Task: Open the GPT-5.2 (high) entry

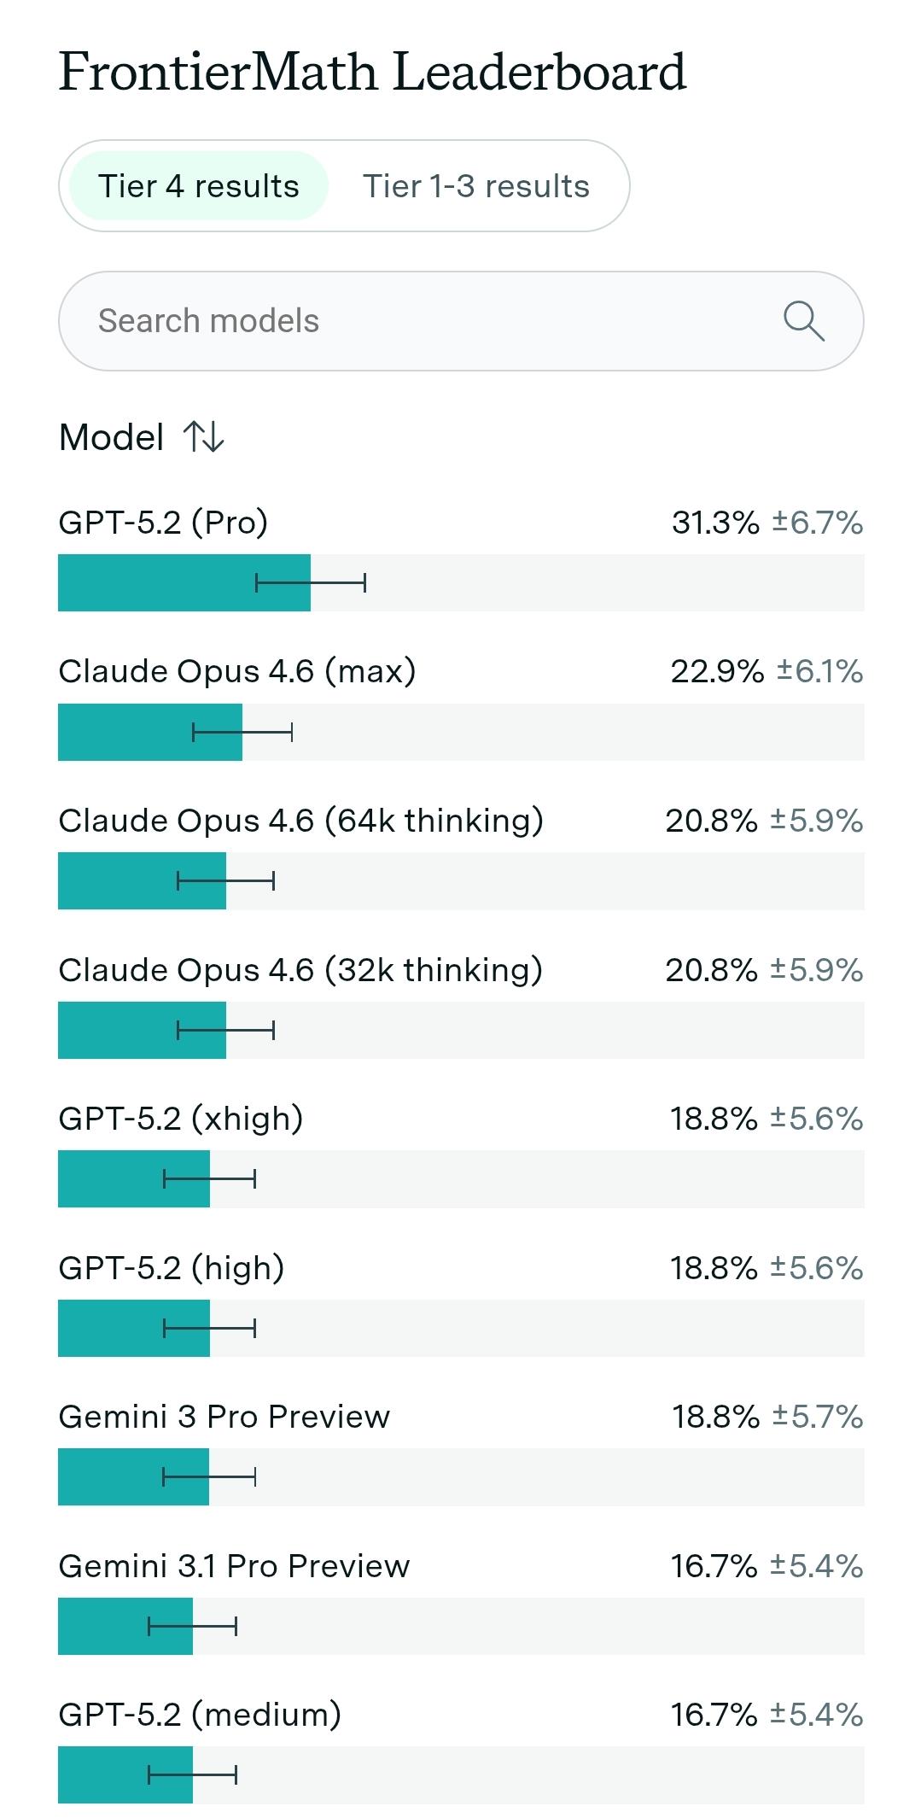Action: [172, 1268]
